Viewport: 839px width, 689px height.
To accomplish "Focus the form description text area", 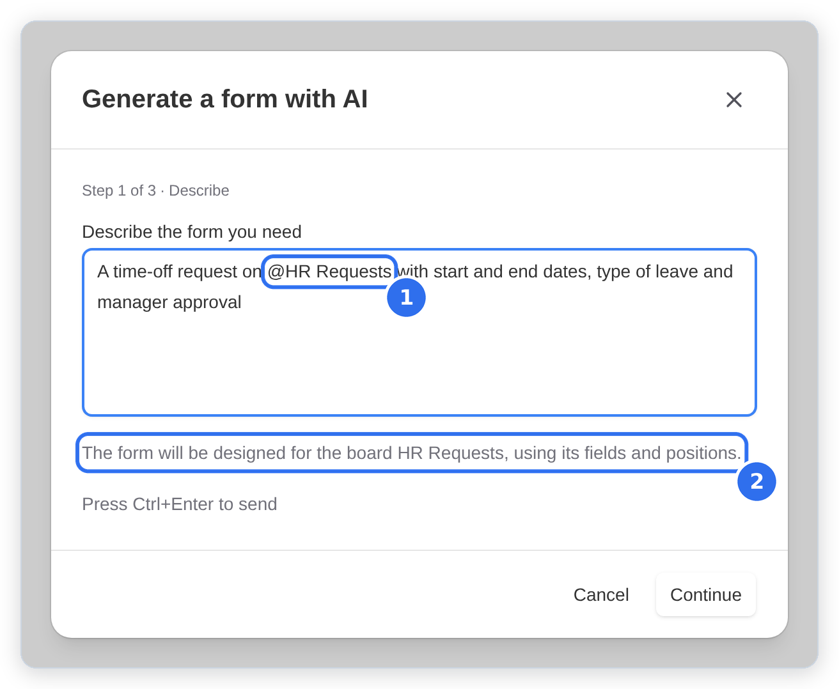I will 419,332.
